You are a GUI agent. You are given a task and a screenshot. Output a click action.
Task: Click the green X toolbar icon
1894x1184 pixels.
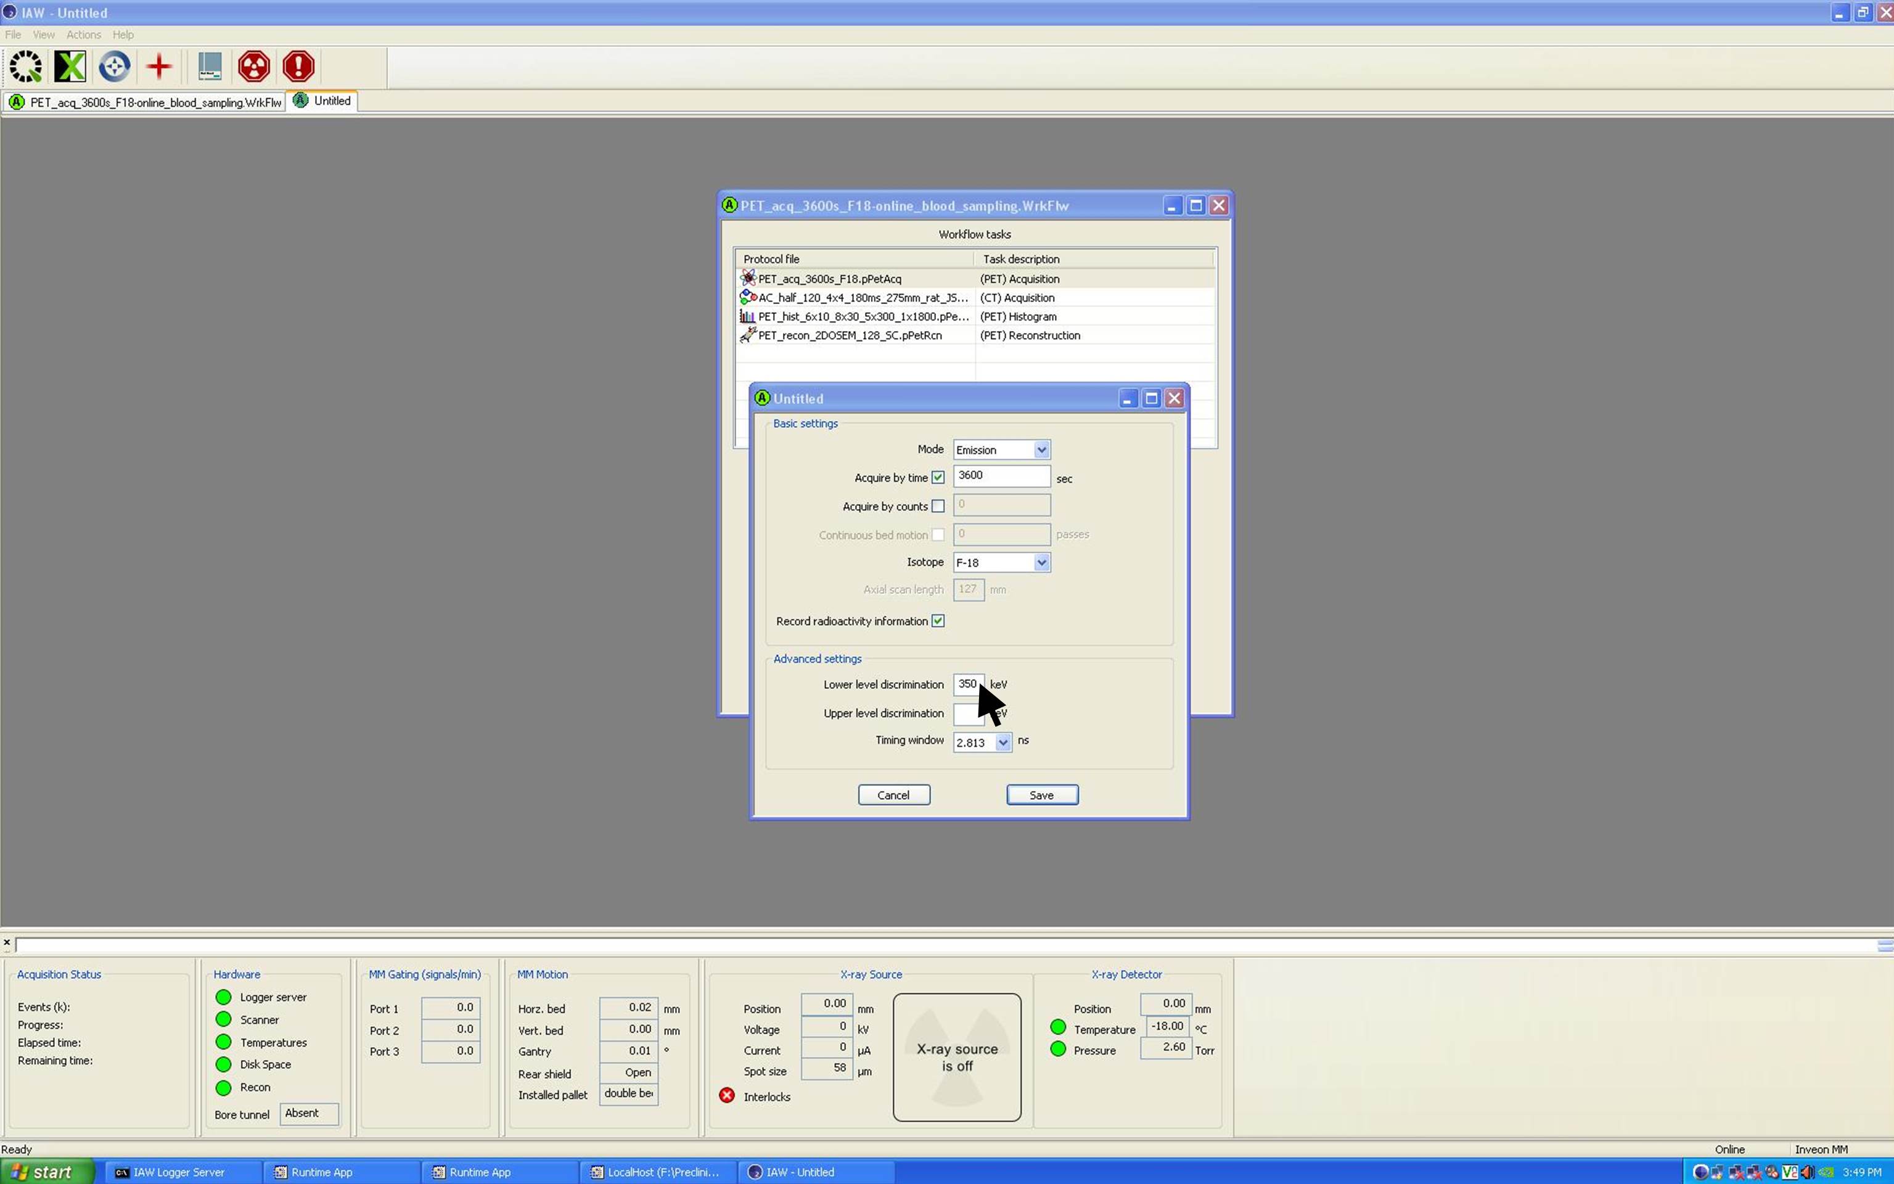tap(70, 67)
